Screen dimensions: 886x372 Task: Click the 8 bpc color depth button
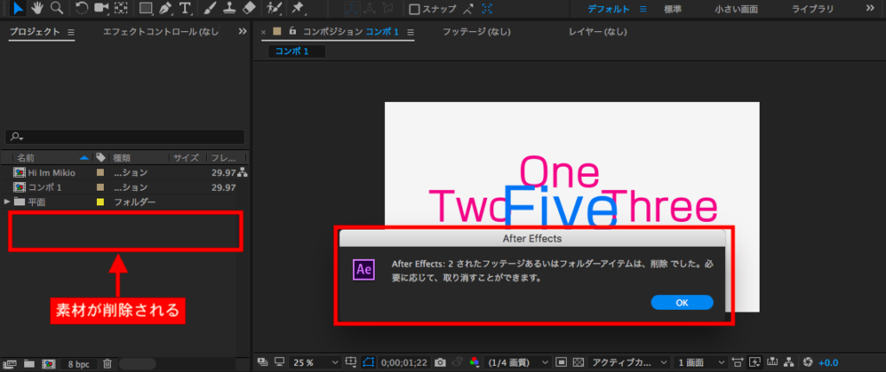pos(79,364)
